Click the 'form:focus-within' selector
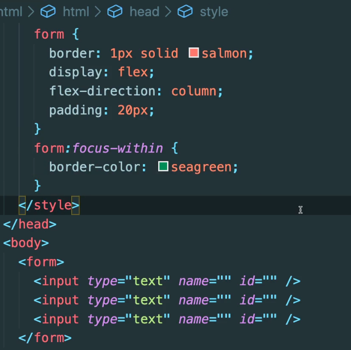 pos(98,148)
